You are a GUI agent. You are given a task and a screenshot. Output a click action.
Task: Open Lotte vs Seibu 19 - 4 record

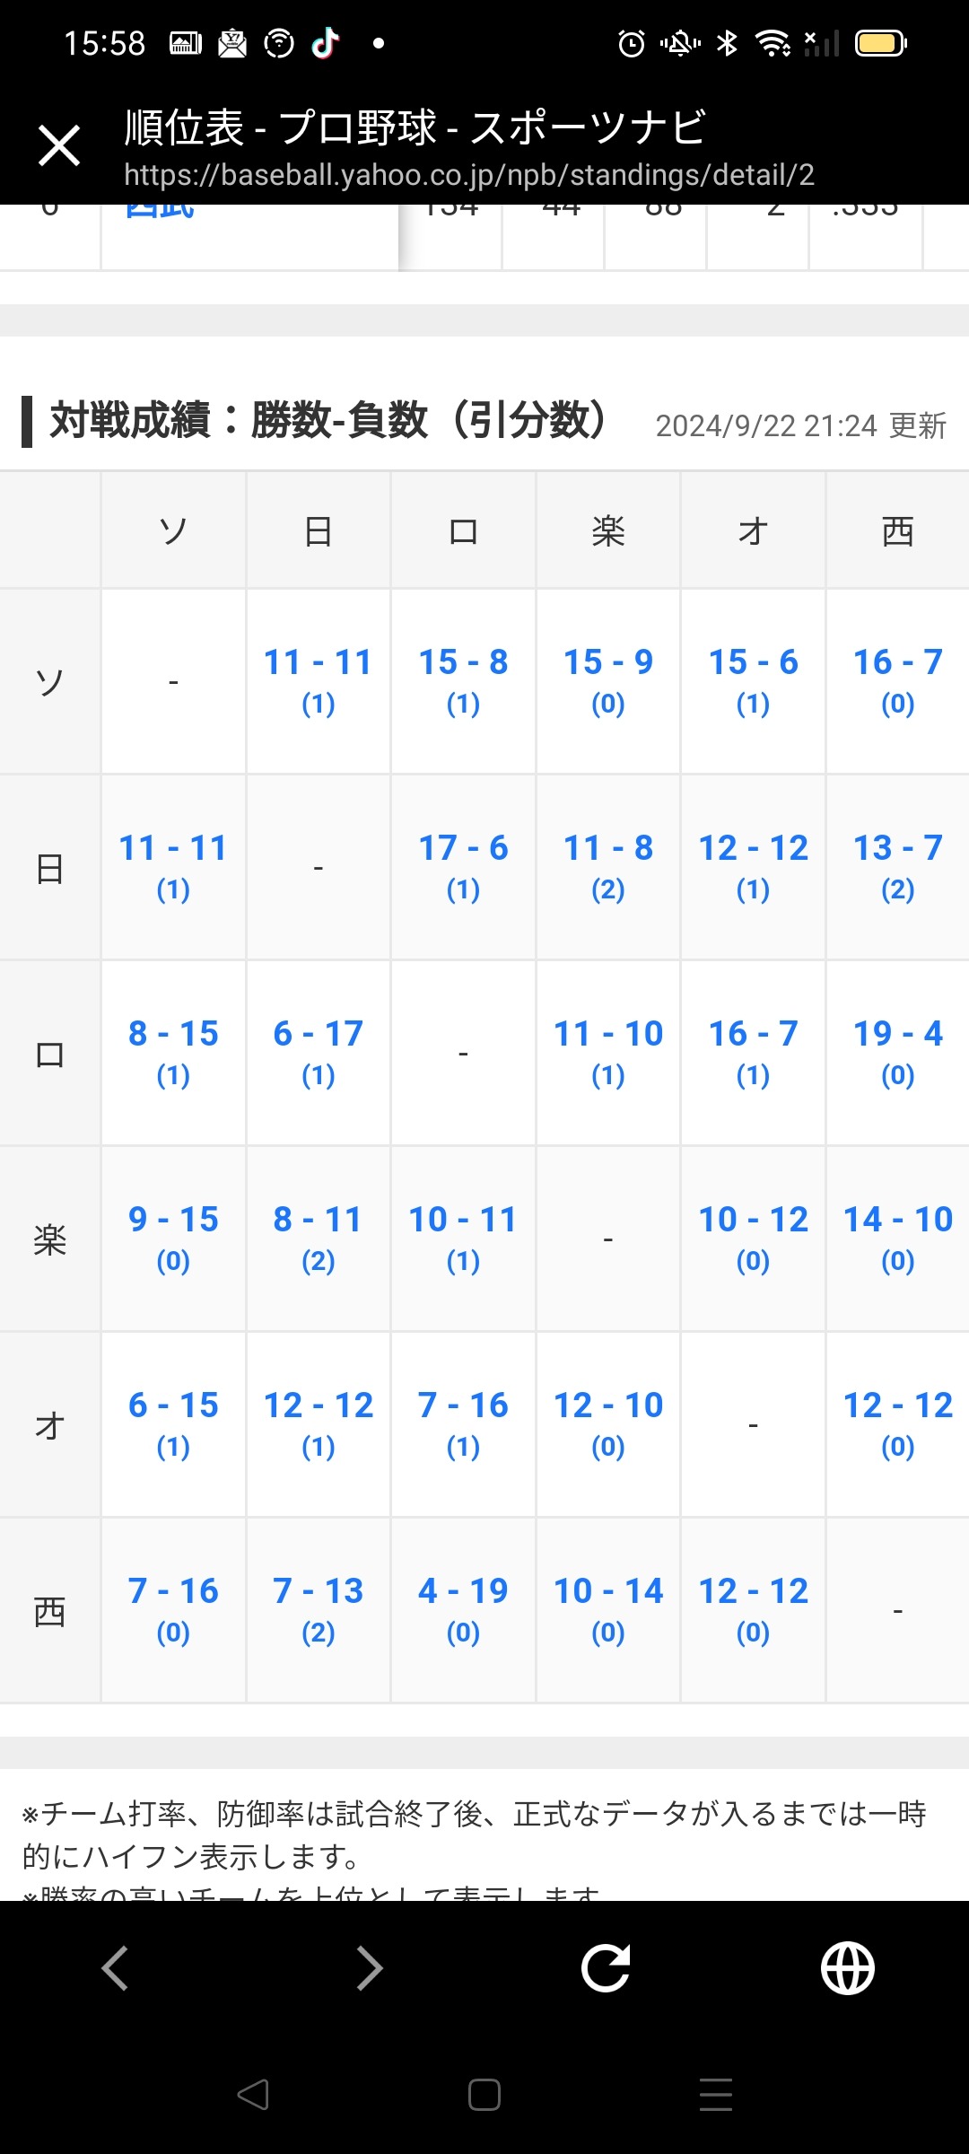[897, 1051]
